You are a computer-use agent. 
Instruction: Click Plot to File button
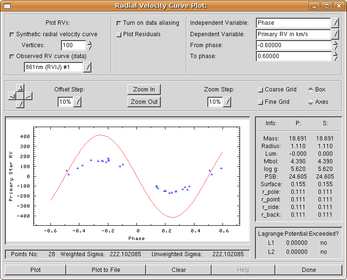pos(106,270)
